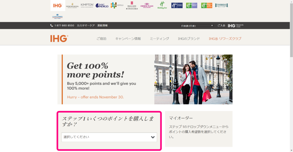Open the InterContinental Hotels logo
The height and width of the screenshot is (152, 293).
(72, 6)
